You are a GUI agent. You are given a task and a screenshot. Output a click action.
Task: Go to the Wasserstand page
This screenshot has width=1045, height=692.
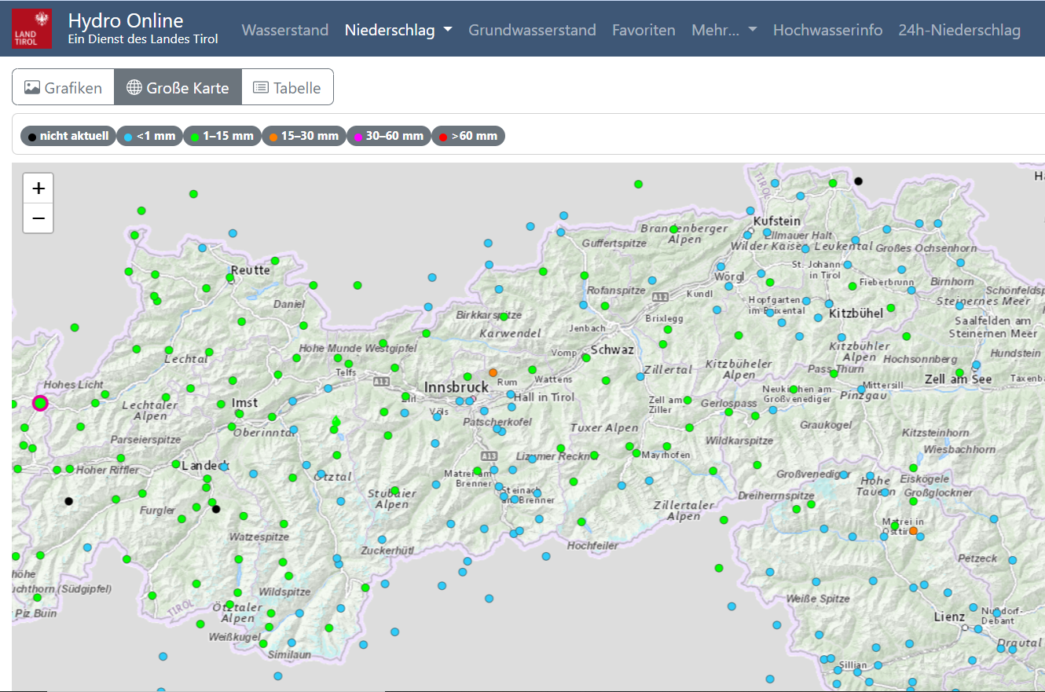285,30
